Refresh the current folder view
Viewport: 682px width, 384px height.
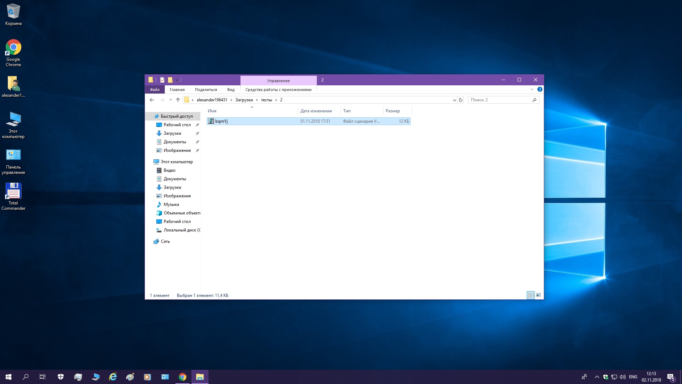(461, 100)
